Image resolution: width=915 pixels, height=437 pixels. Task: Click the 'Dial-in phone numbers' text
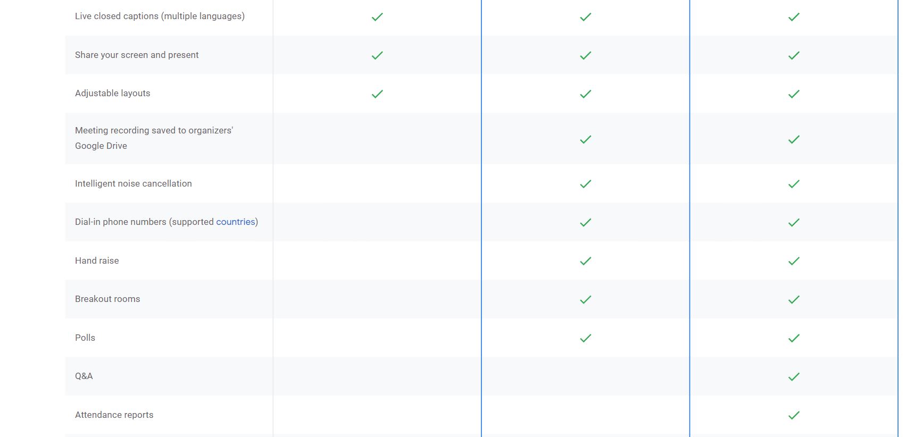121,222
